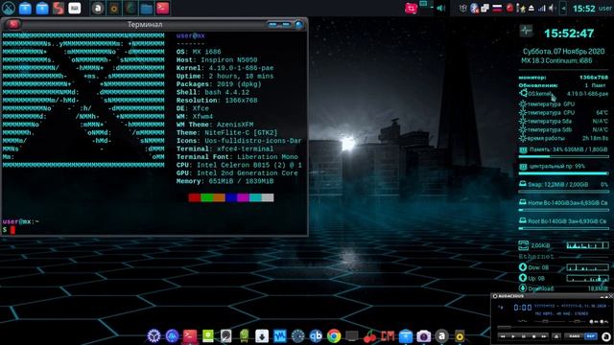
Task: Open the blue waveform monitor icon in dock
Action: point(279,335)
